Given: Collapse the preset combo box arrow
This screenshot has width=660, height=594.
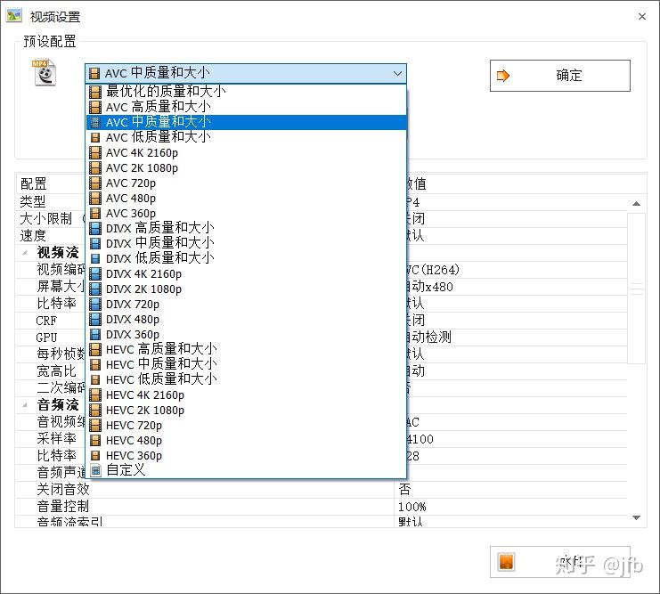Looking at the screenshot, I should click(397, 74).
